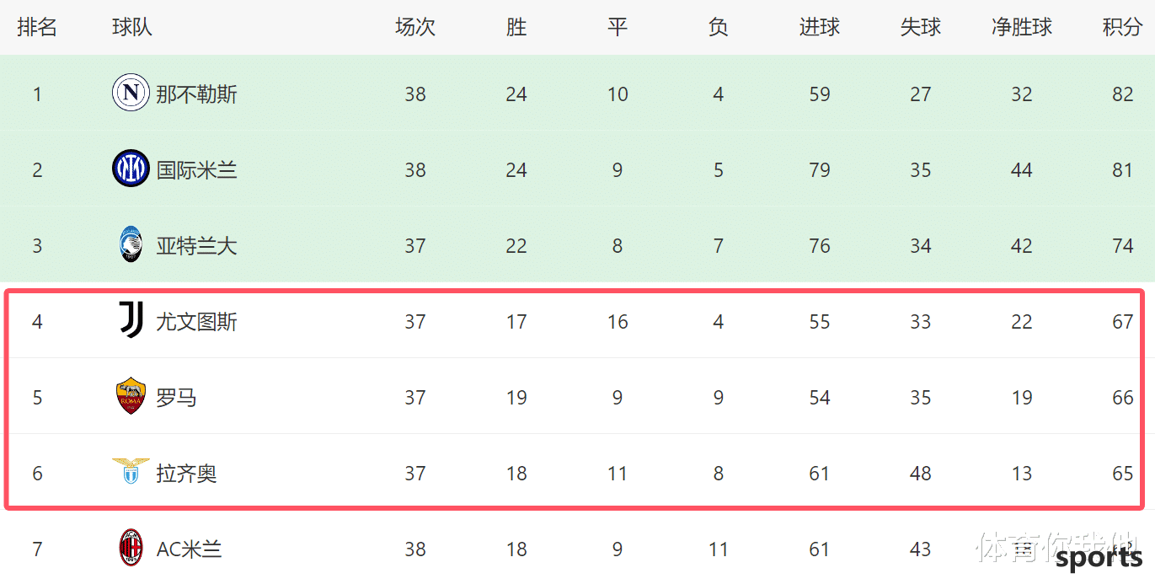Click the sports watermark logo
The image size is (1155, 584).
point(1099,559)
